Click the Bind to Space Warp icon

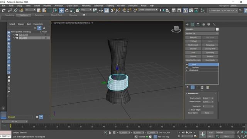21,10
